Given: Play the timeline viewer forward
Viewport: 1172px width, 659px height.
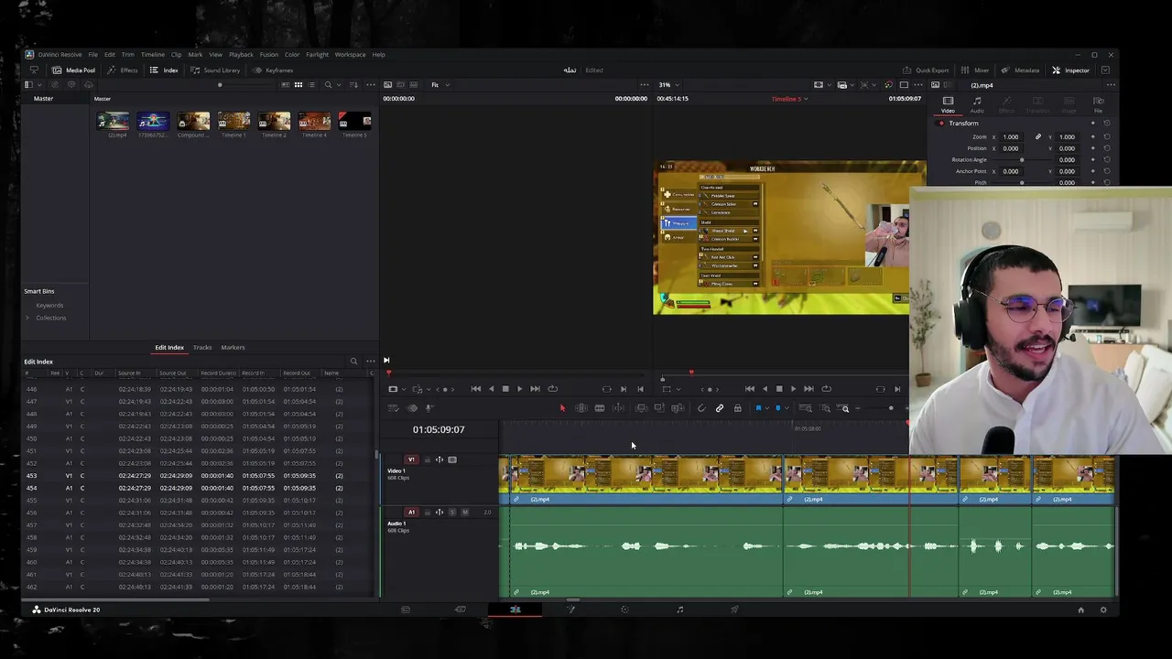Looking at the screenshot, I should pyautogui.click(x=793, y=389).
